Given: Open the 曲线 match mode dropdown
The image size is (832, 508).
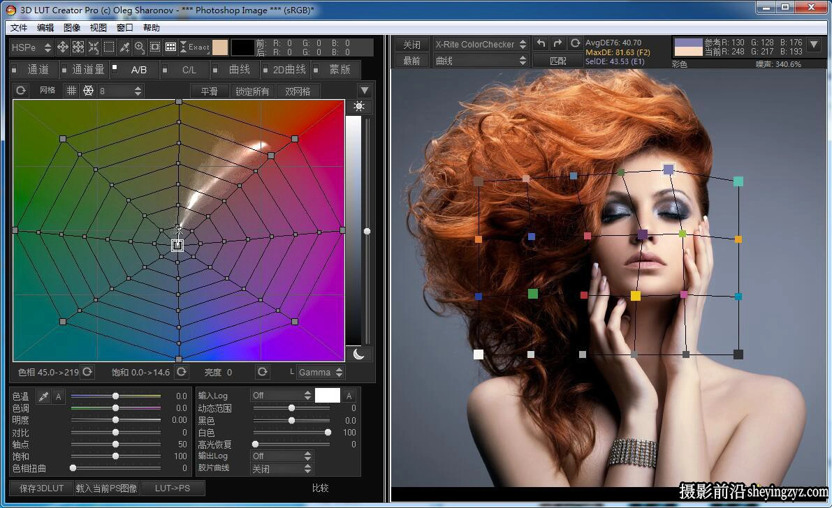Looking at the screenshot, I should [x=481, y=61].
